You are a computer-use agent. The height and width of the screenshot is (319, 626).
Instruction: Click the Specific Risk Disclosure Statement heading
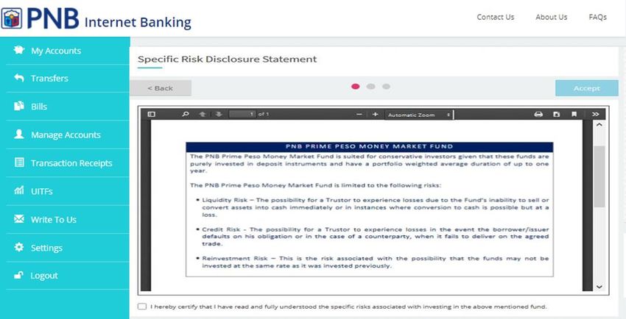227,60
